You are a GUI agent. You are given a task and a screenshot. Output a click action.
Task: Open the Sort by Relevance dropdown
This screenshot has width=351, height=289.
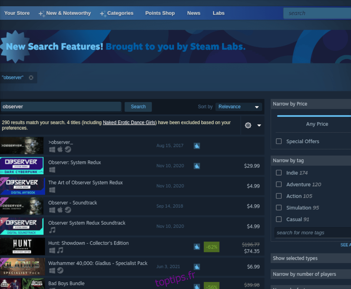tap(238, 107)
